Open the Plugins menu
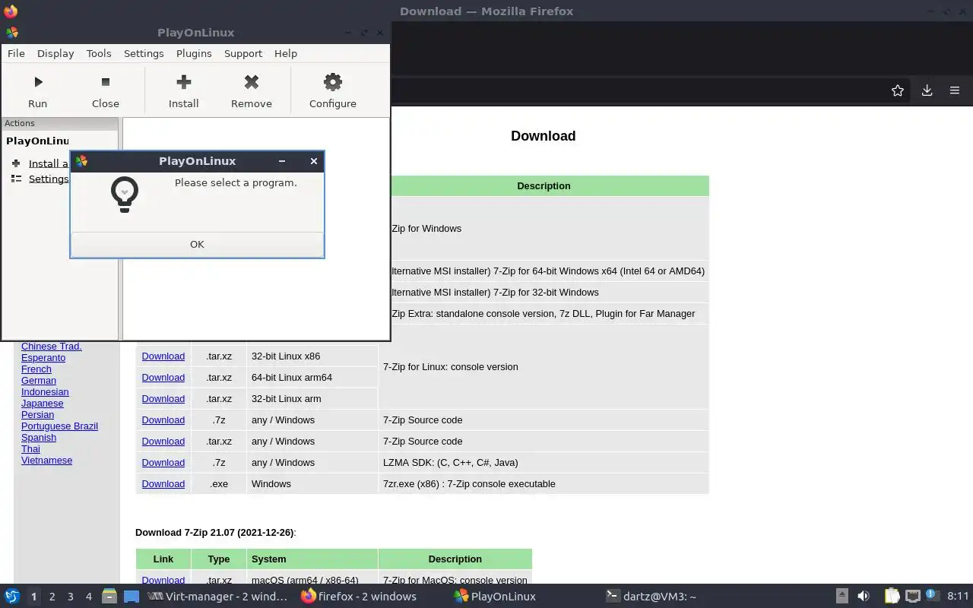The width and height of the screenshot is (973, 608). pos(194,53)
